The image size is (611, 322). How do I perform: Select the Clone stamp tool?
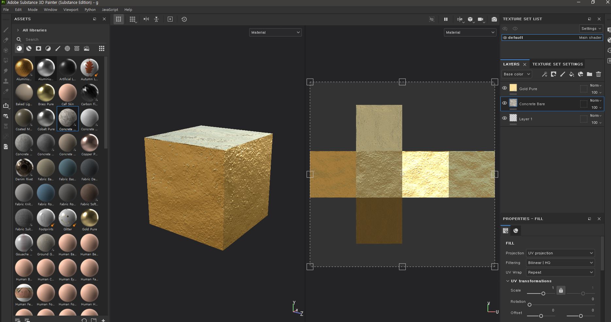(6, 81)
